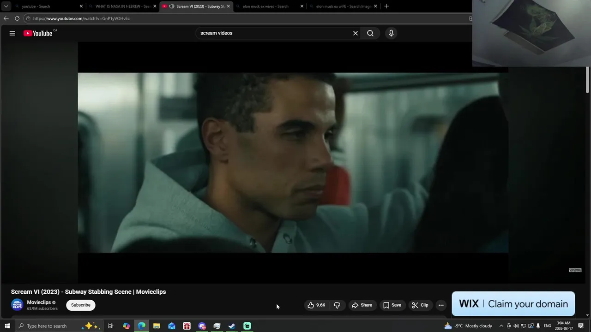Screen dimensions: 591x332
Task: Close the 'WHAT IS NASA IN HEBREW' tab
Action: [155, 6]
